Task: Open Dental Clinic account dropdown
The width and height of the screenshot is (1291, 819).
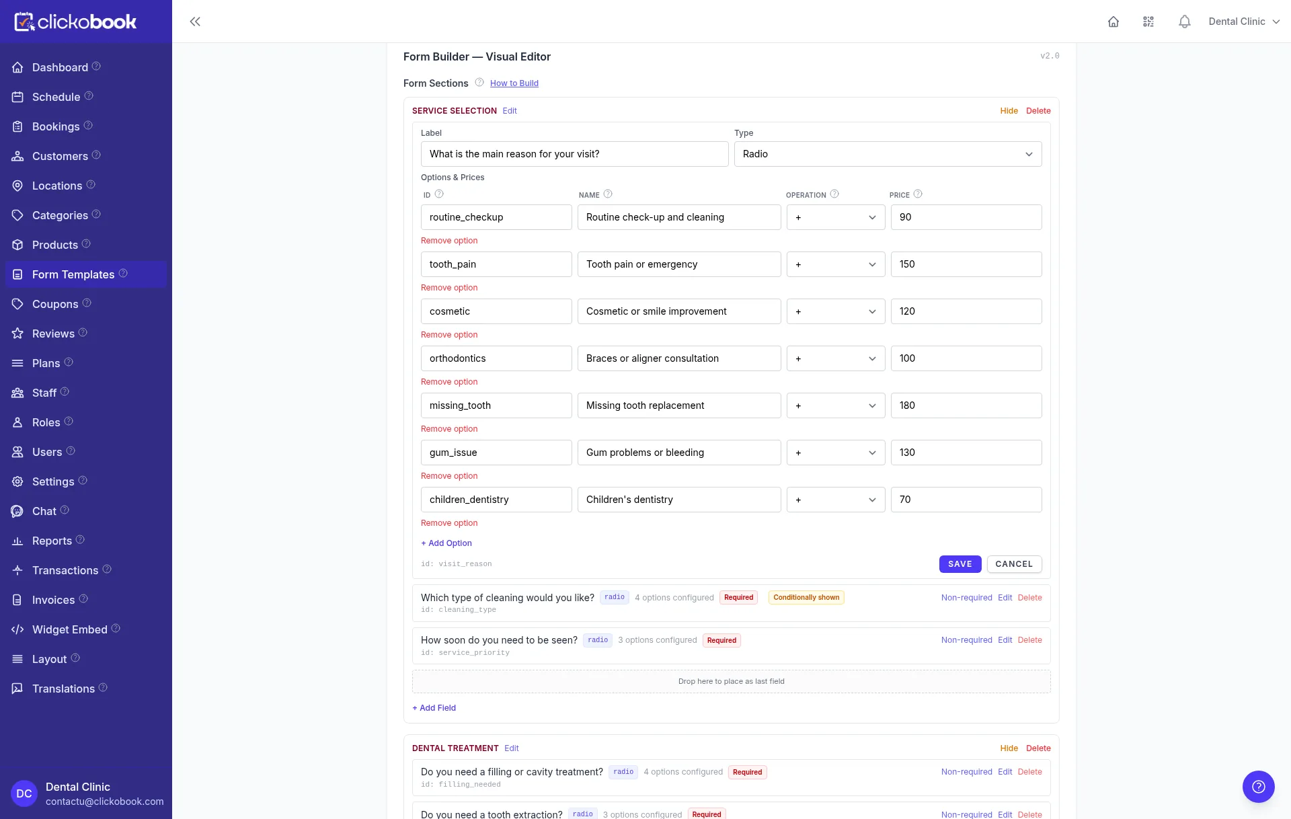Action: (1244, 22)
